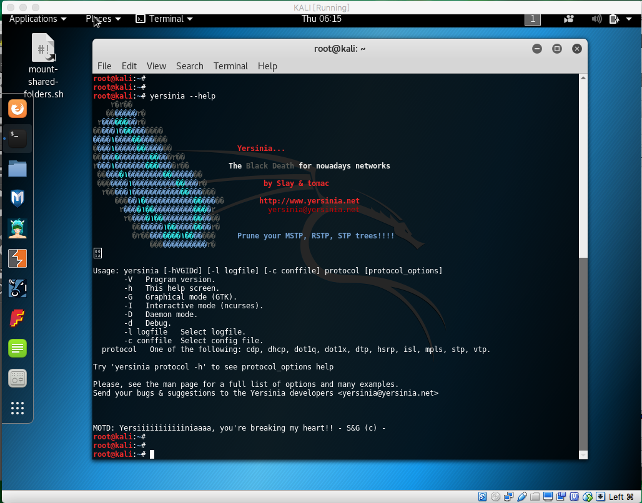The width and height of the screenshot is (642, 503).
Task: Click the red 'Yersinia...' banner title
Action: pyautogui.click(x=261, y=149)
